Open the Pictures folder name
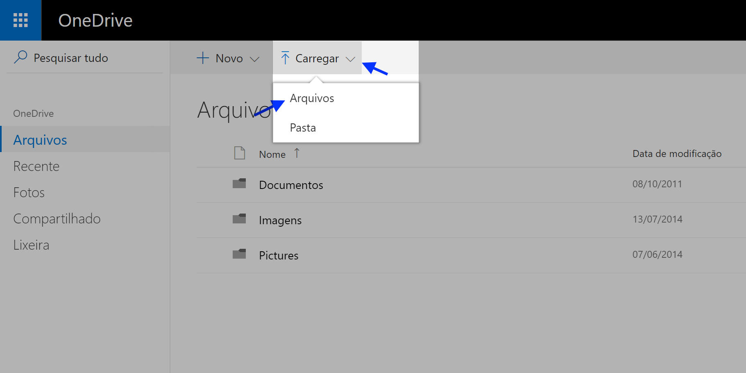 coord(279,255)
